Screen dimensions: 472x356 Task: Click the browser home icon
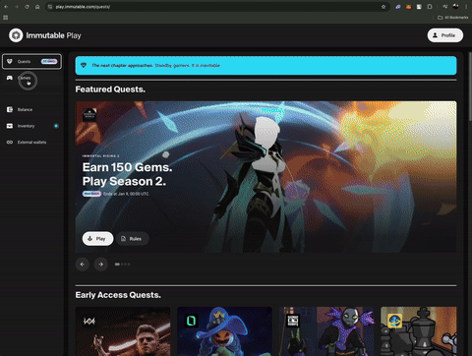(37, 7)
